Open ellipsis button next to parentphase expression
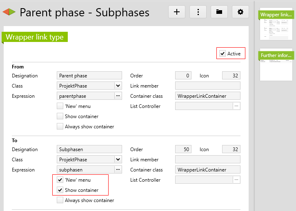 (118, 96)
